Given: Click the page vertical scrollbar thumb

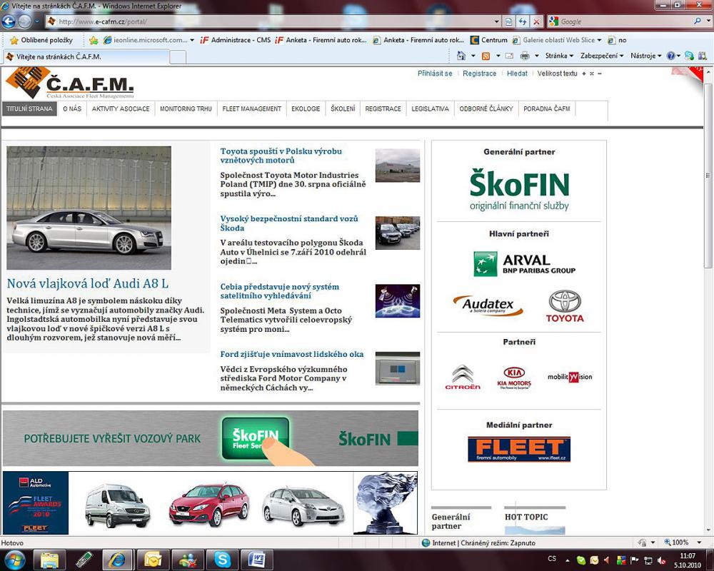Looking at the screenshot, I should [708, 176].
